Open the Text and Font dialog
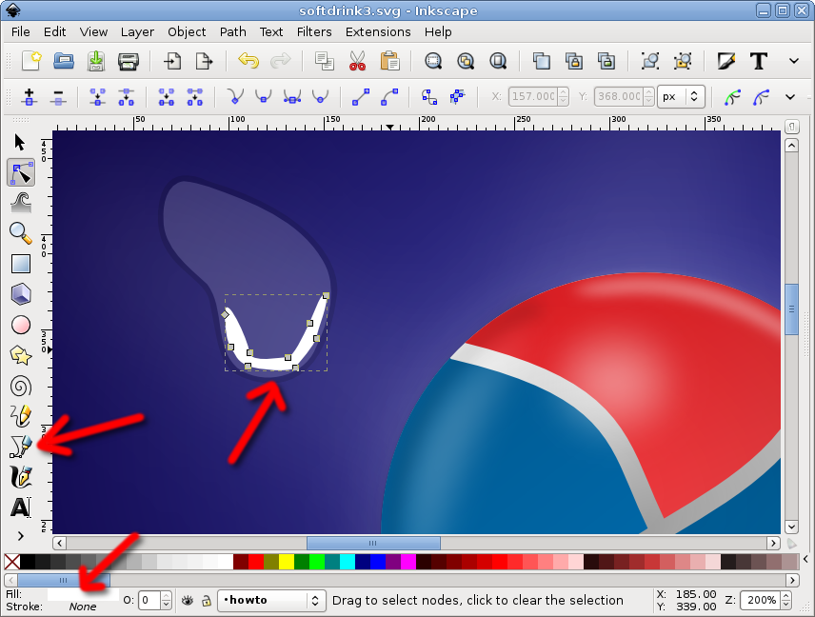The image size is (815, 617). pyautogui.click(x=758, y=61)
